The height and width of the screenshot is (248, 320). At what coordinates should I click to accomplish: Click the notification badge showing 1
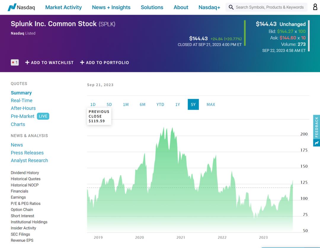point(15,62)
